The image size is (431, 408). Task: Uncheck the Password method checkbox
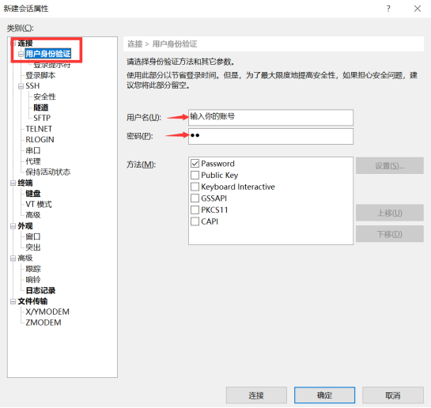click(x=195, y=164)
